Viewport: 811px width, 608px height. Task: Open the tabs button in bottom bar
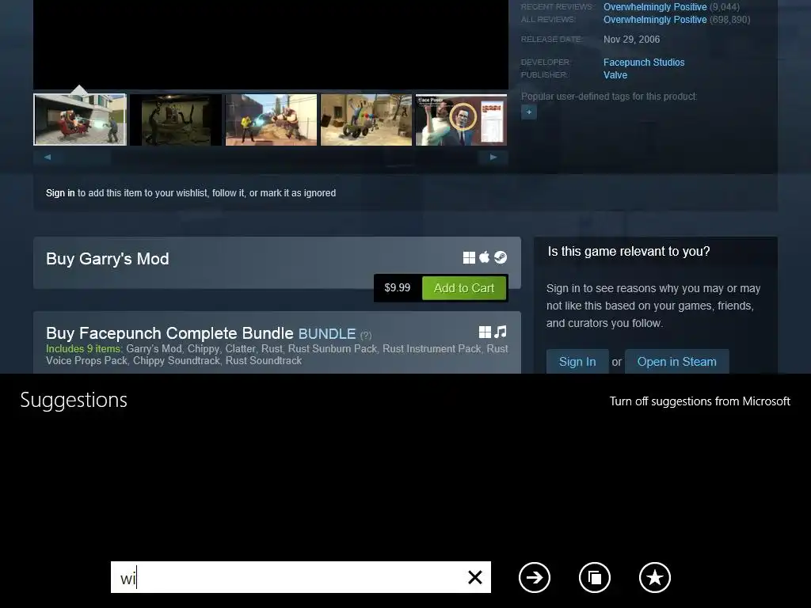[x=595, y=577]
